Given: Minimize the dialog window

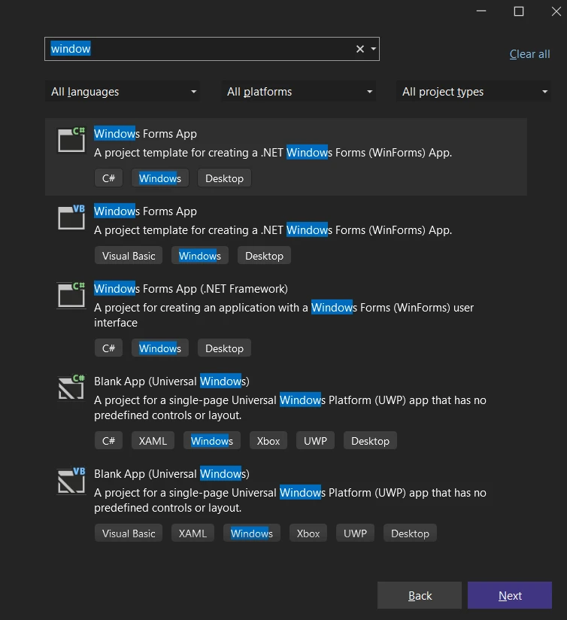Looking at the screenshot, I should pos(481,11).
